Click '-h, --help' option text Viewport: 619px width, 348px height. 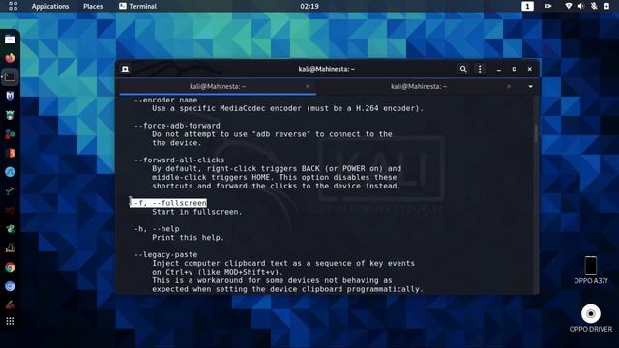point(157,229)
